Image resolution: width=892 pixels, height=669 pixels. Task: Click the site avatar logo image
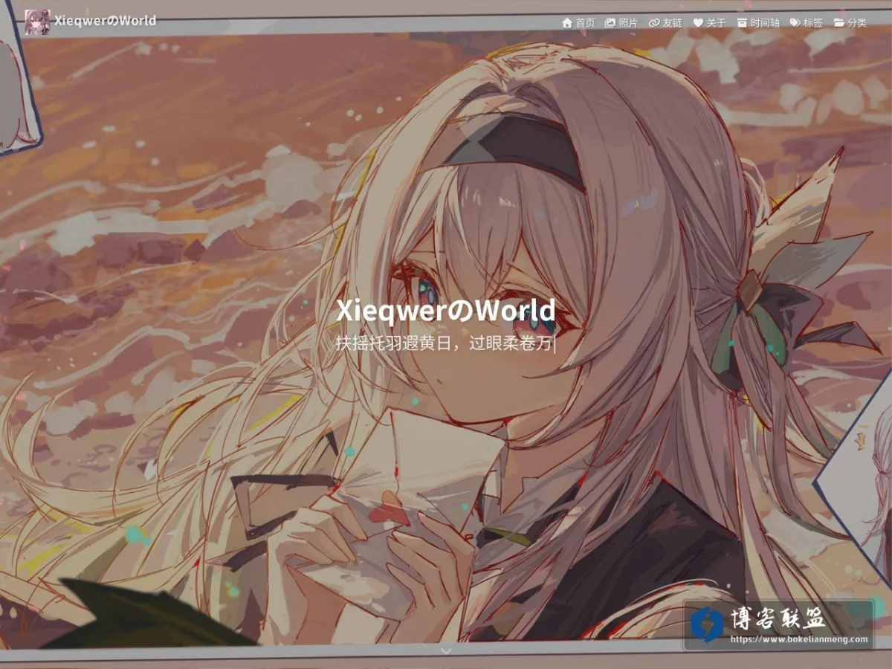[38, 22]
